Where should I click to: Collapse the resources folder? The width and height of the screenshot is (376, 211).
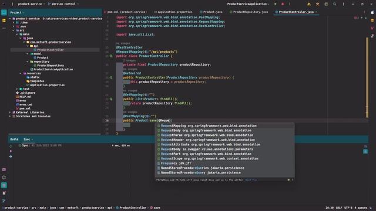pyautogui.click(x=21, y=73)
